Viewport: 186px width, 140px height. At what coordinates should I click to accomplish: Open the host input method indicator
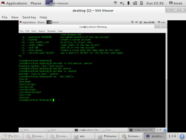[x=115, y=3]
